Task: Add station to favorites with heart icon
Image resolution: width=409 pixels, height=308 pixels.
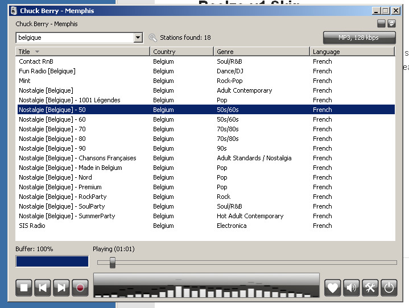Action: pos(333,288)
